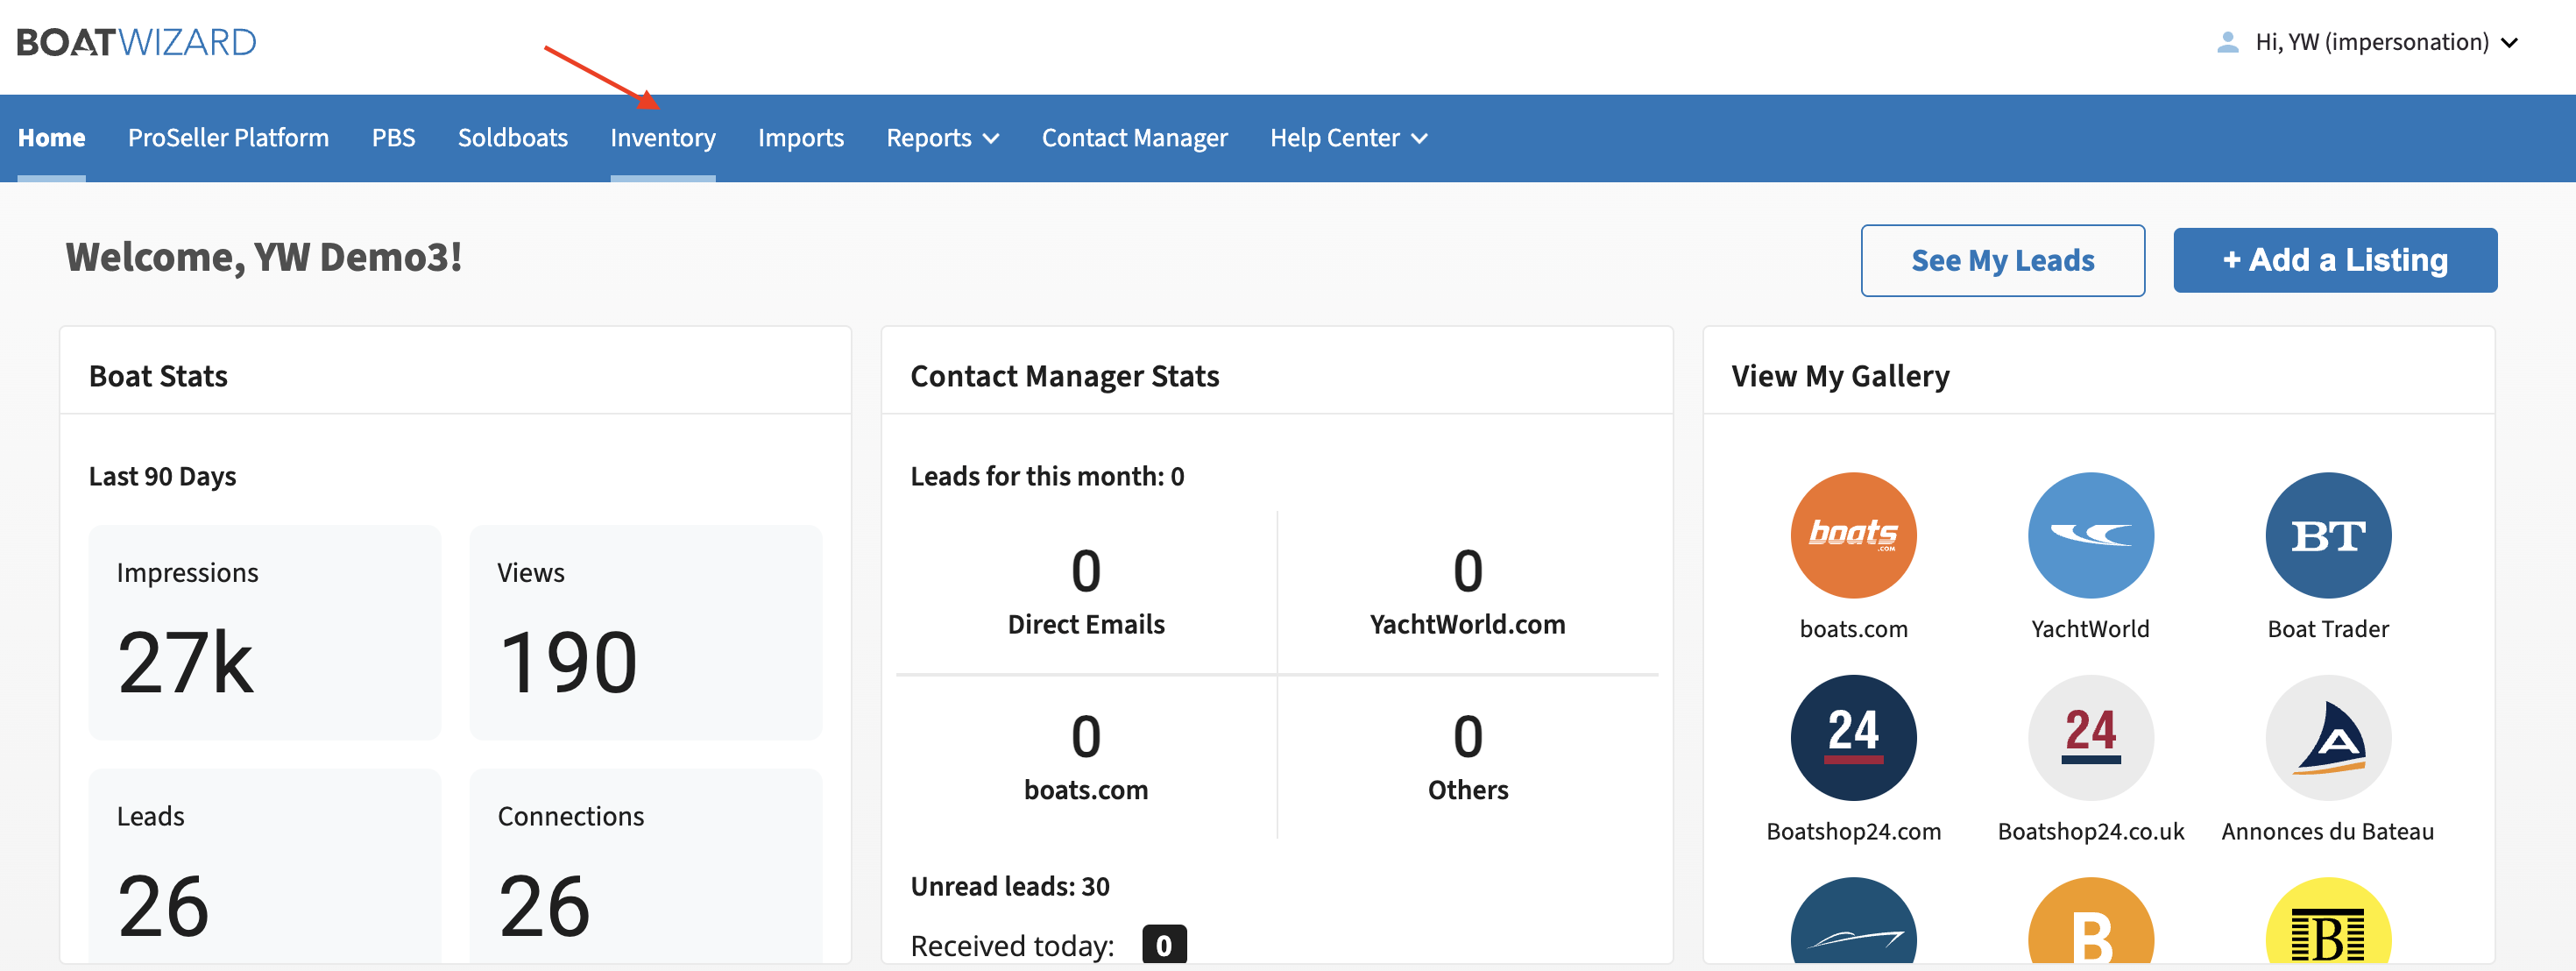2576x971 pixels.
Task: Open the boats.com gallery icon
Action: [x=1853, y=535]
